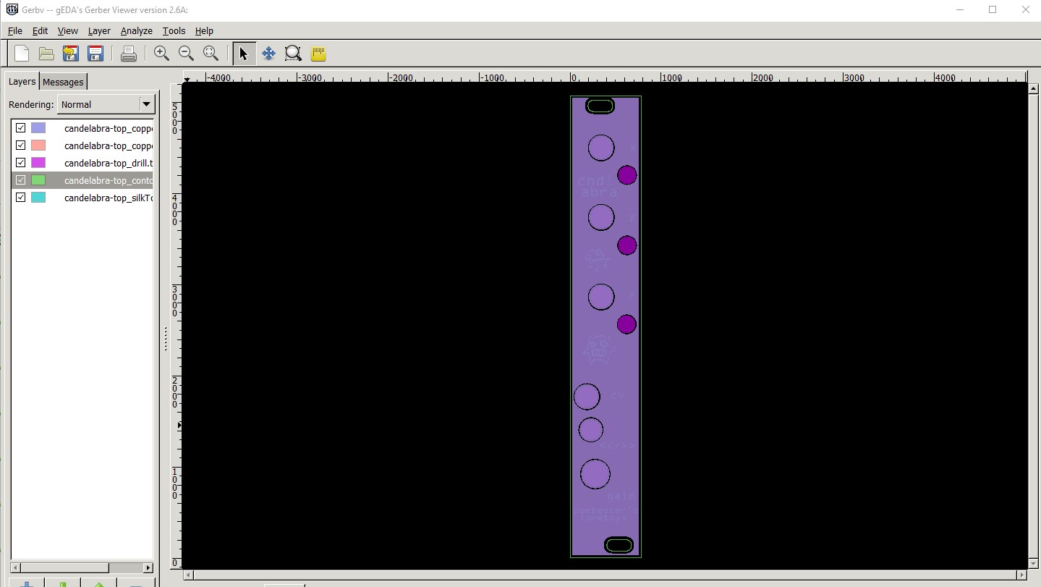This screenshot has width=1041, height=587.
Task: Open the Layer menu
Action: tap(99, 31)
